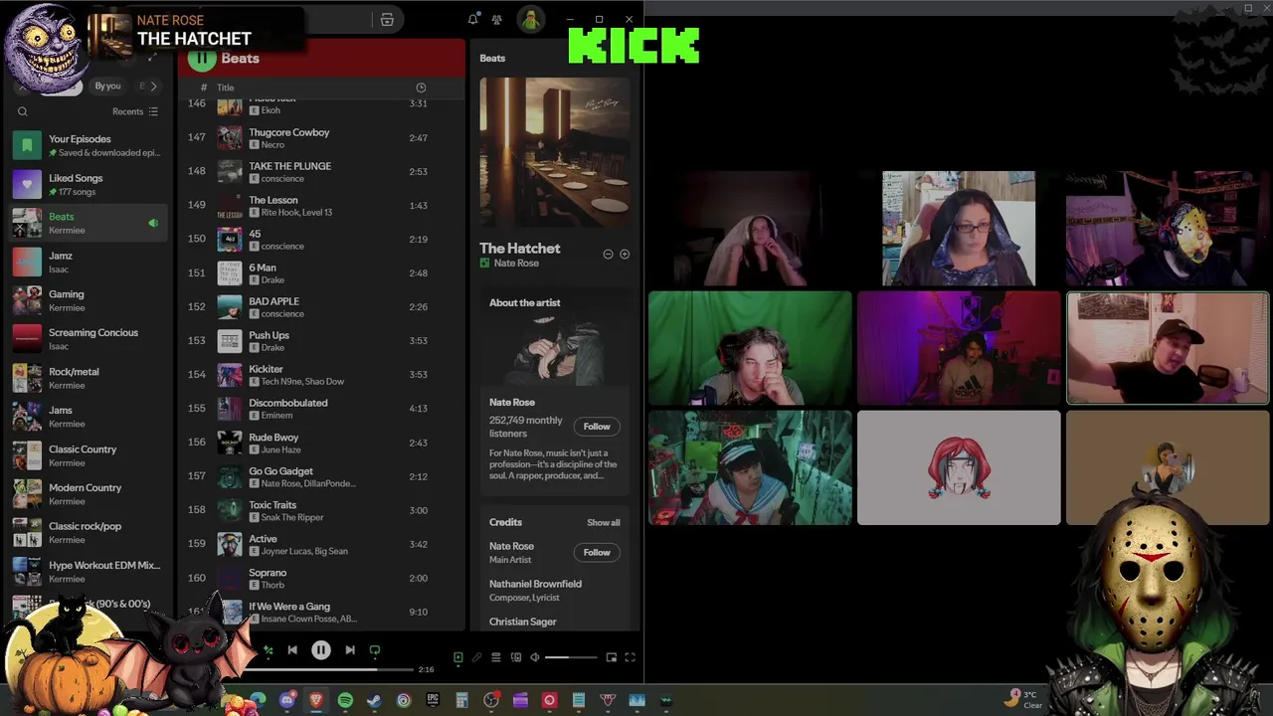Select track 'Thugcore Cowboy' by Necro
Screen dimensions: 1273x716
point(322,138)
